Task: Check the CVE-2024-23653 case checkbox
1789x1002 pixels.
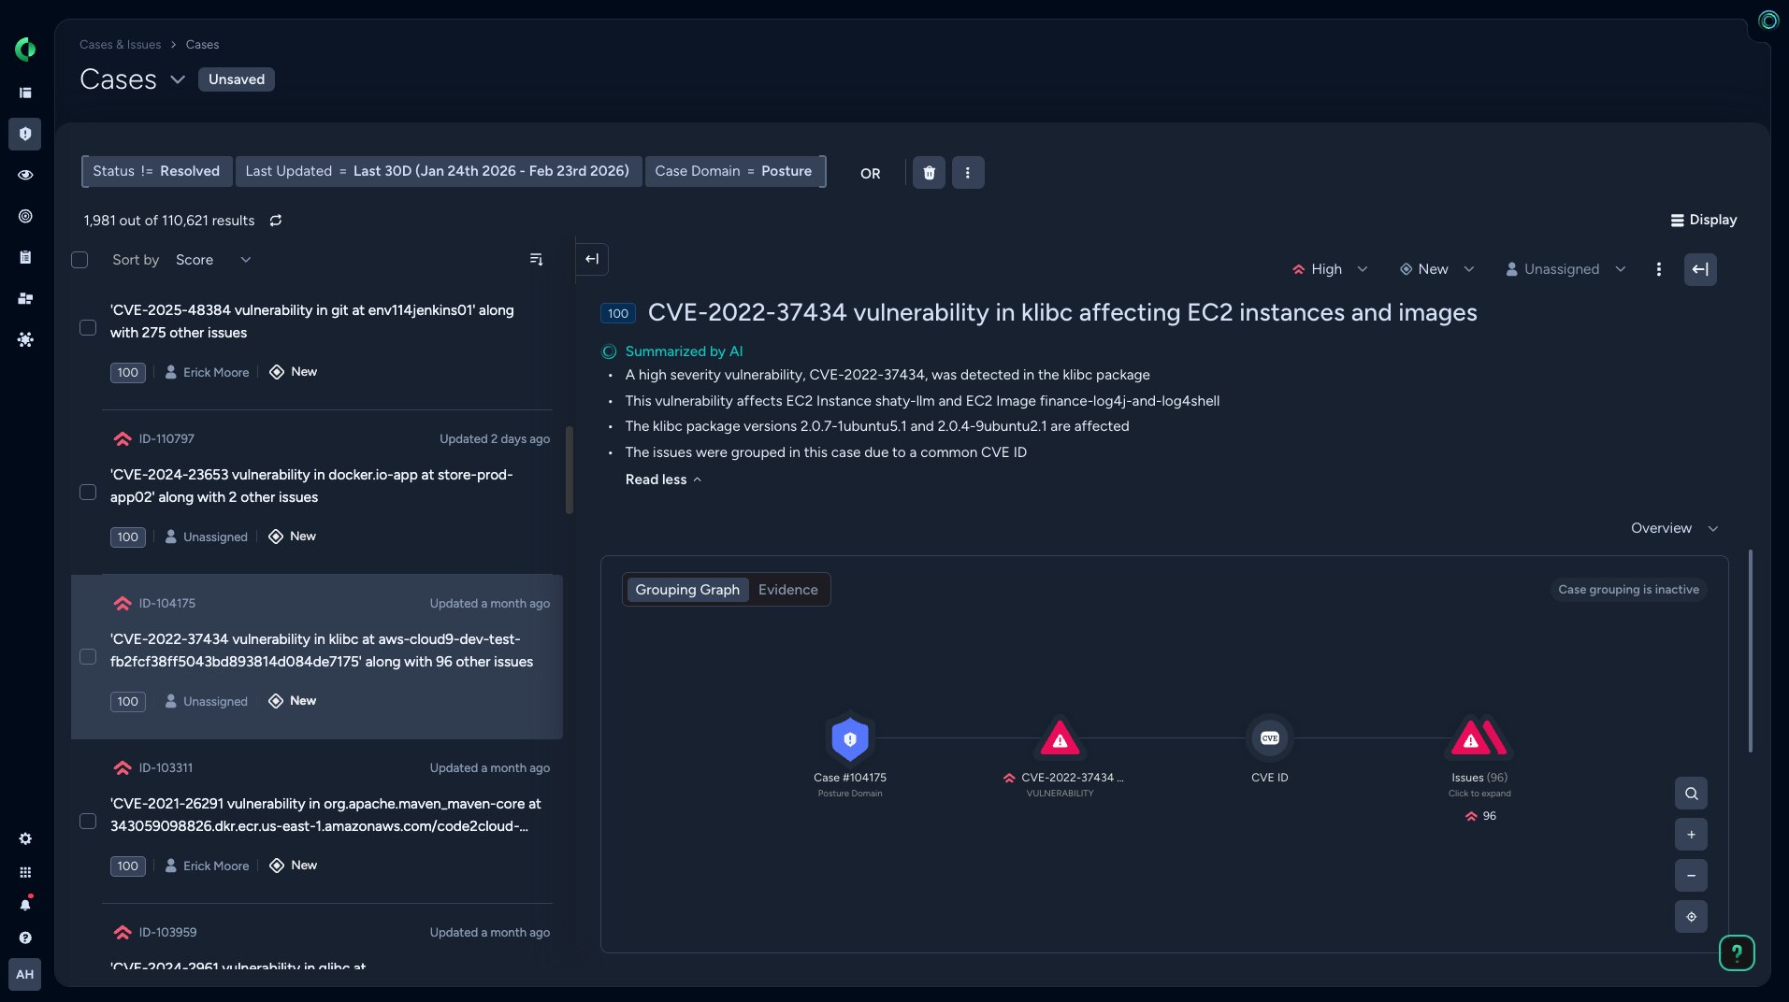Action: click(88, 493)
